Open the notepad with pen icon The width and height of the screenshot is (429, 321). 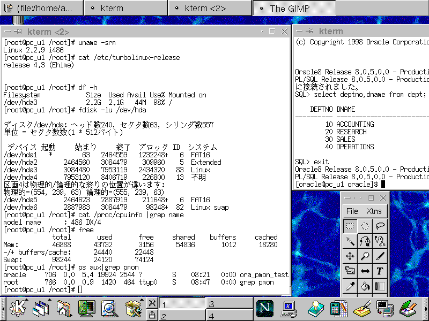pos(362,309)
